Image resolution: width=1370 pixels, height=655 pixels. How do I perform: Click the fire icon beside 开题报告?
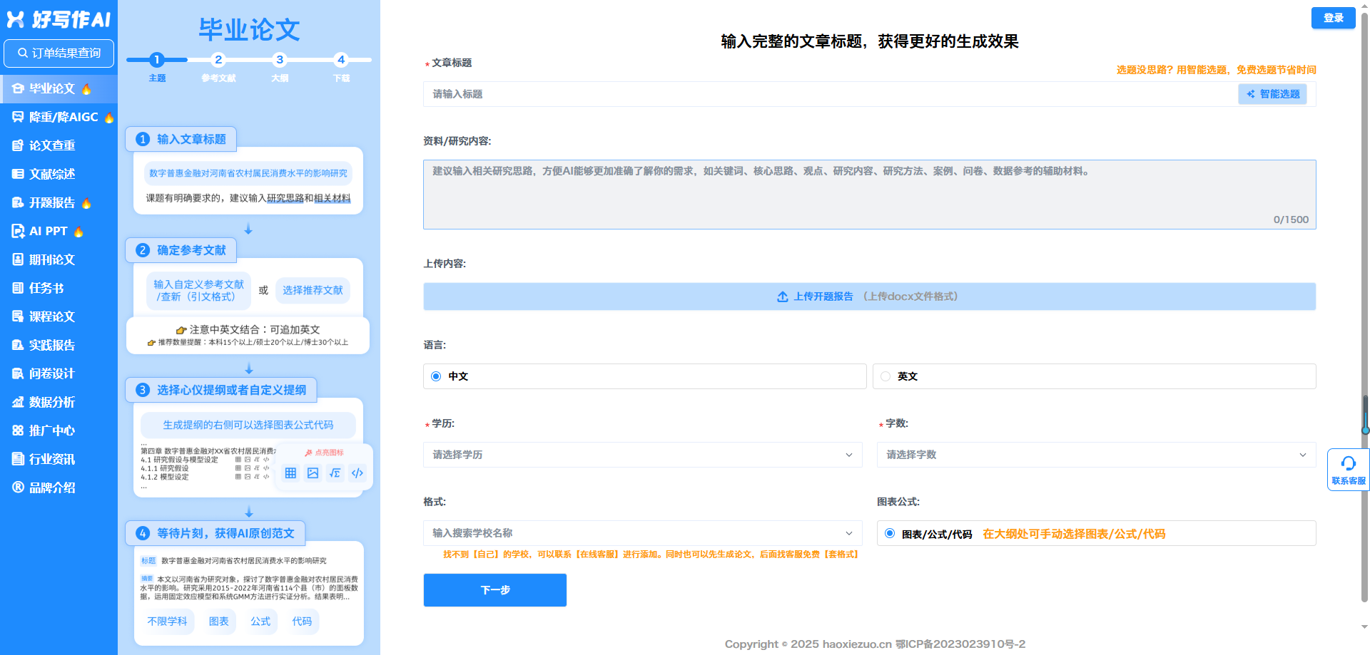click(x=86, y=202)
